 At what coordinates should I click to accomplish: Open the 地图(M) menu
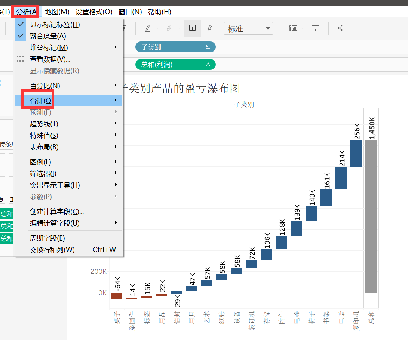[x=57, y=12]
